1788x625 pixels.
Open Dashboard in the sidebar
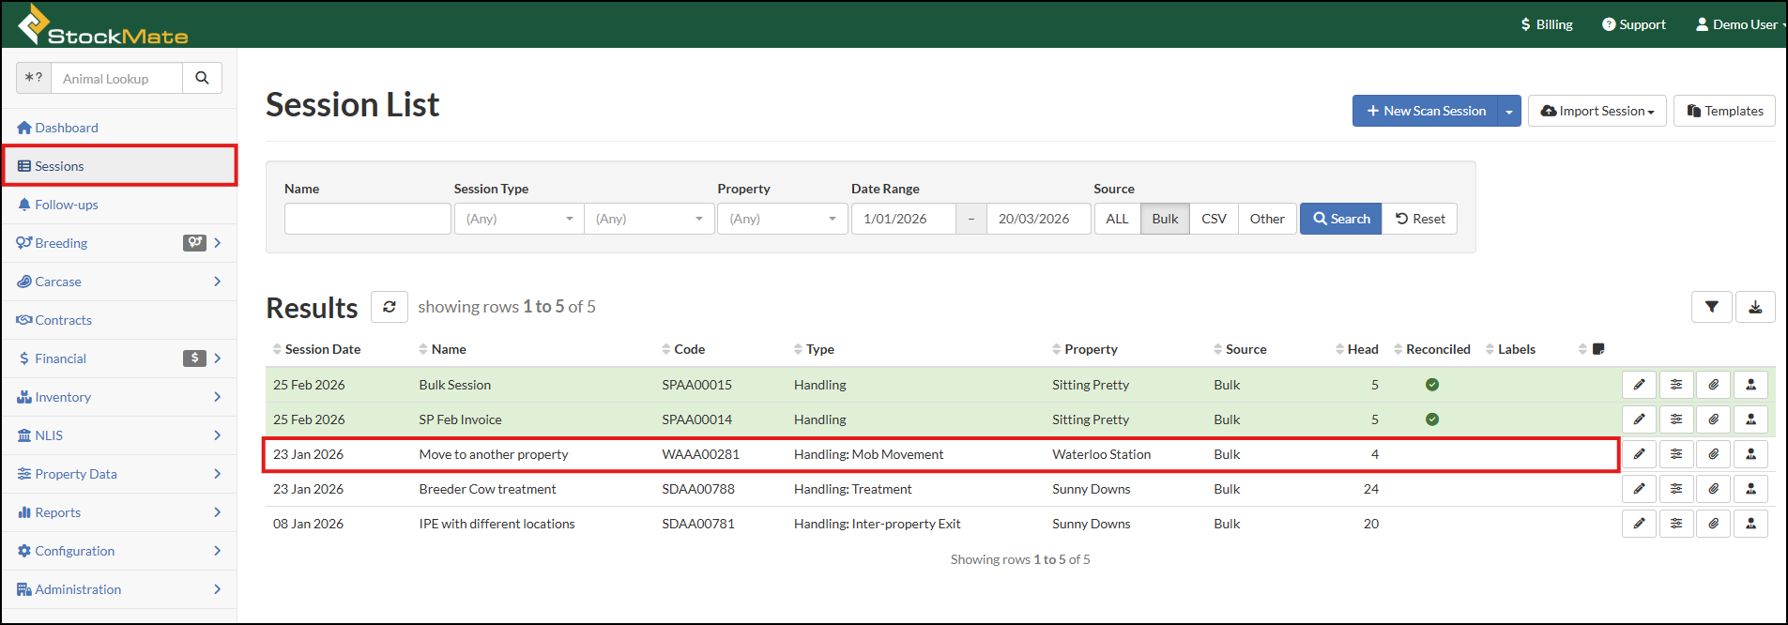[66, 128]
